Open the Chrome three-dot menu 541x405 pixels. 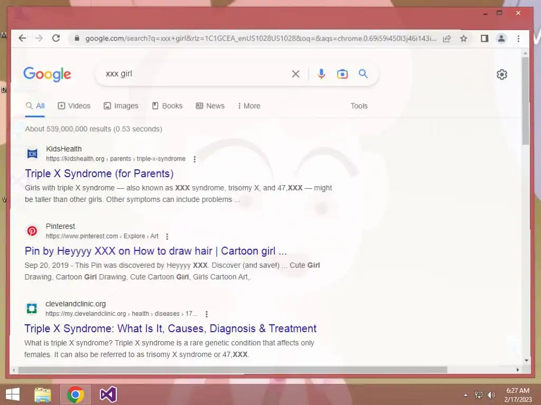(518, 38)
